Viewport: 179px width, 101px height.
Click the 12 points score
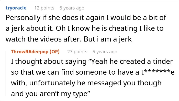tap(44, 8)
